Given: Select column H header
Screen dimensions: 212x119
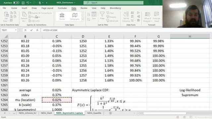Looking at the screenshot, I should [190, 36].
